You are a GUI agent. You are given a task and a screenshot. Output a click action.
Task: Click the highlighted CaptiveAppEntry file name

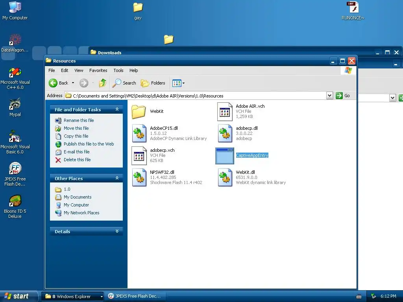click(x=252, y=155)
